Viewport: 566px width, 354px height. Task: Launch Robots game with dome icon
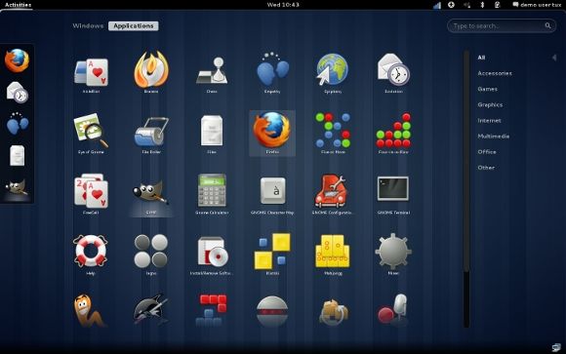coord(272,311)
